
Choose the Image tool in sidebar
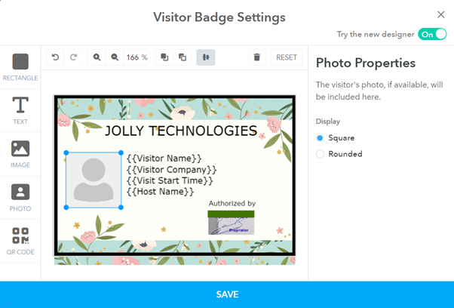coord(20,154)
